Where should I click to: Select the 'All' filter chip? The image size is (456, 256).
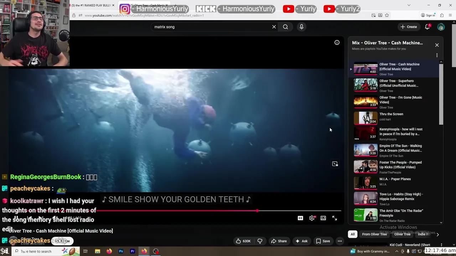[x=353, y=234]
